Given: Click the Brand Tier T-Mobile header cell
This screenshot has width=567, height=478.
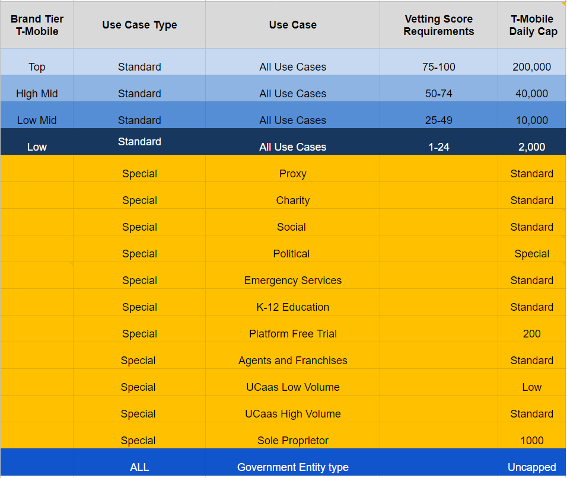Looking at the screenshot, I should coord(37,25).
